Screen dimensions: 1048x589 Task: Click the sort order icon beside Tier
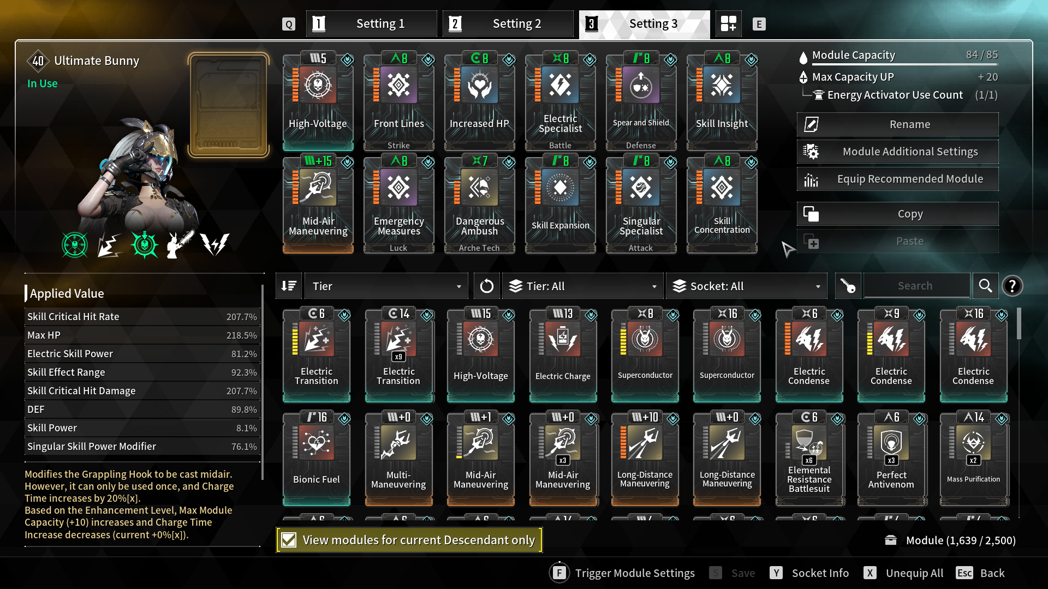click(289, 286)
